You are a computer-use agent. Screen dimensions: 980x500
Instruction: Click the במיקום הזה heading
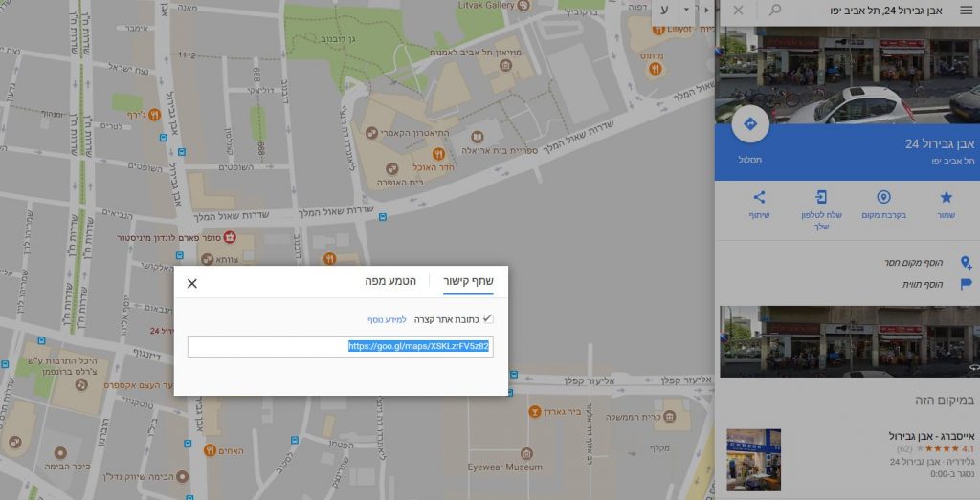(943, 401)
